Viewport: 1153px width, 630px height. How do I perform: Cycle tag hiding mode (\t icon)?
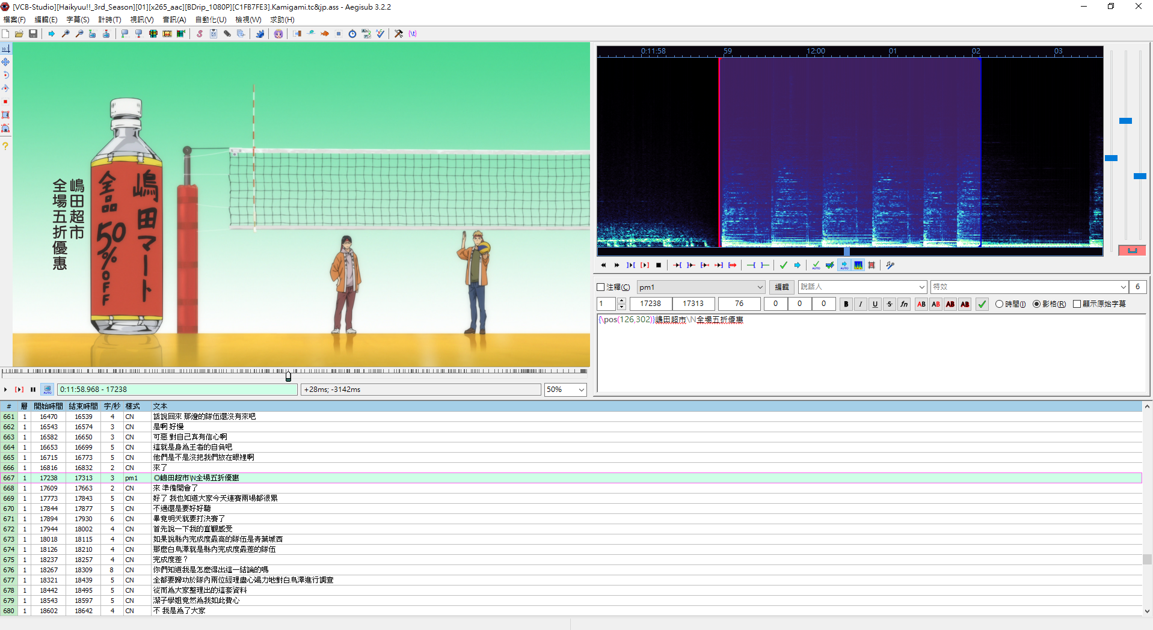pyautogui.click(x=413, y=34)
